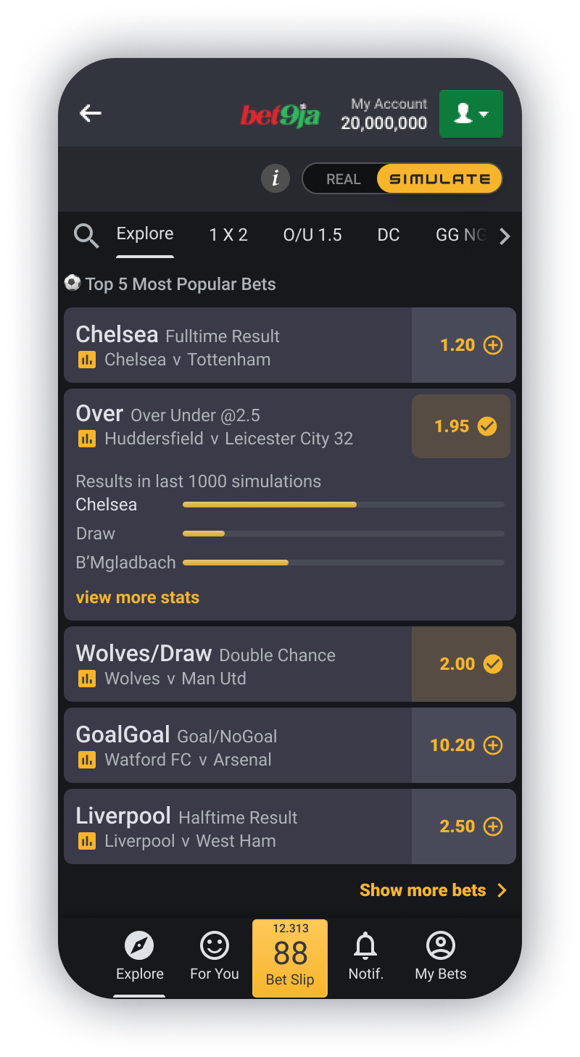The image size is (580, 1057).
Task: Select the 1 X 2 tab
Action: pyautogui.click(x=228, y=235)
